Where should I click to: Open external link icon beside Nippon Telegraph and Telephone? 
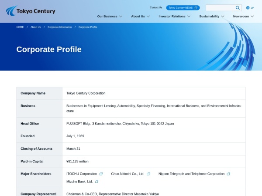[228, 174]
